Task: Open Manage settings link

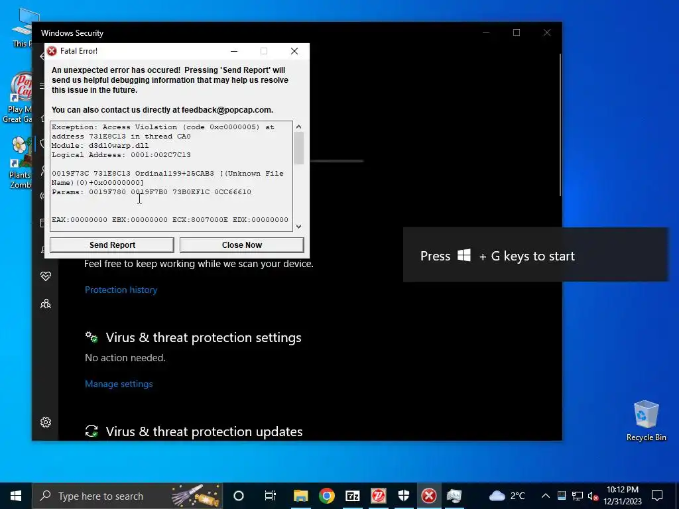Action: (x=119, y=384)
